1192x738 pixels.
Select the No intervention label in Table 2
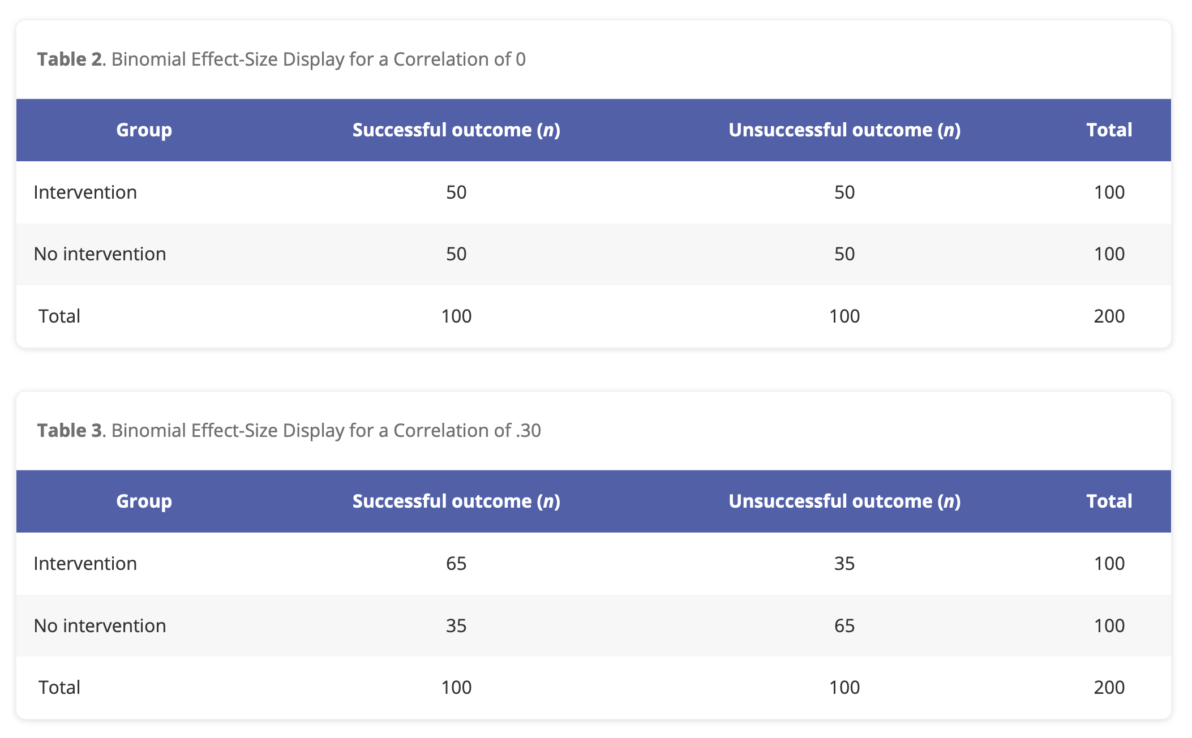tap(100, 254)
